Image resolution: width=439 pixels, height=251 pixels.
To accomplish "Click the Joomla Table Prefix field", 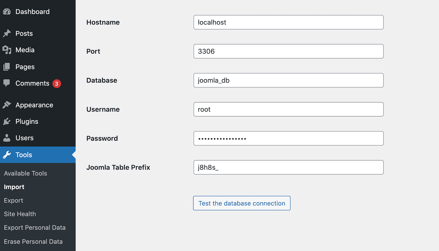I will [x=288, y=168].
